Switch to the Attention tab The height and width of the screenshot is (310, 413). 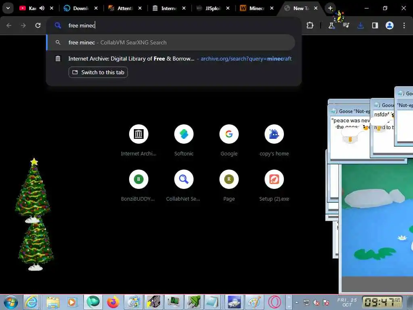pyautogui.click(x=121, y=8)
